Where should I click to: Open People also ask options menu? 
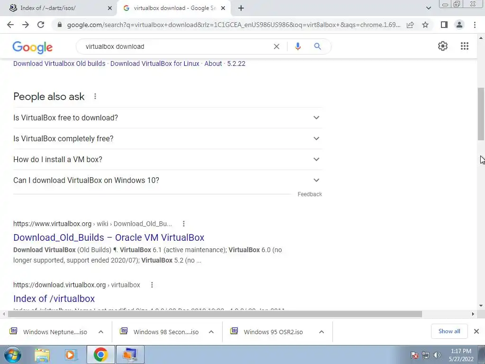pos(95,96)
